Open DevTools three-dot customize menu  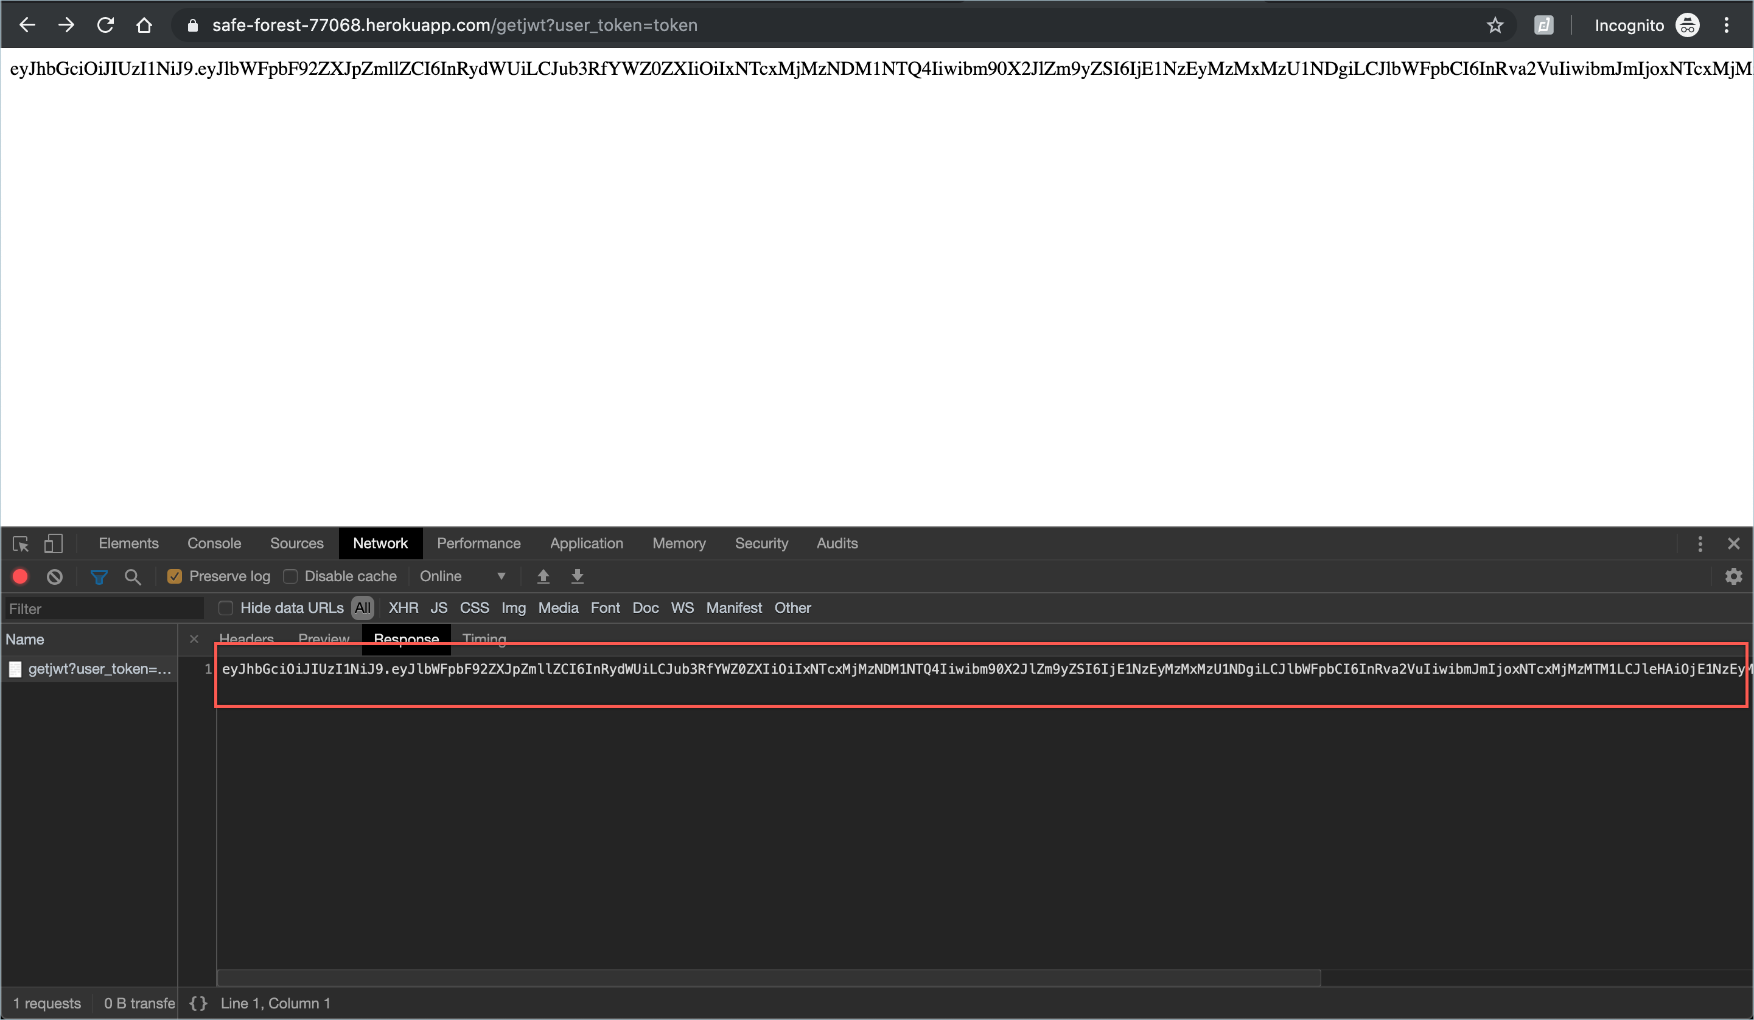1700,543
